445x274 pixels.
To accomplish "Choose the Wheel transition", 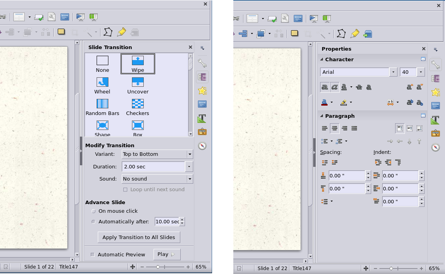I will 103,85.
